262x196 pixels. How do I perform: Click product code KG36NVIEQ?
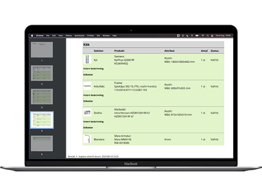[121, 64]
